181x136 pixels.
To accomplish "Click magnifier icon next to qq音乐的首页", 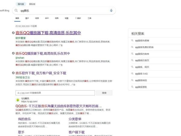I will point(132,60).
